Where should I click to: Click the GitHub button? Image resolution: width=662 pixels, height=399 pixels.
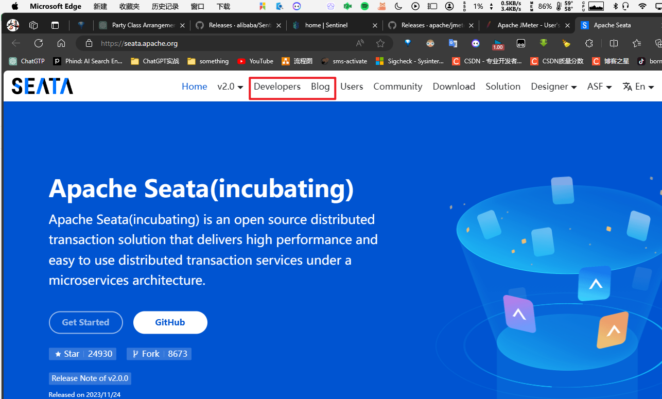(x=170, y=322)
